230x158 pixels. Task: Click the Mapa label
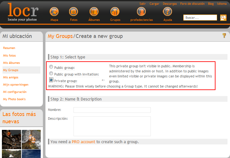click(x=54, y=20)
